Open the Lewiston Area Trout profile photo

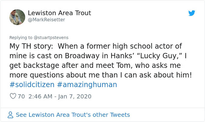pyautogui.click(x=17, y=17)
